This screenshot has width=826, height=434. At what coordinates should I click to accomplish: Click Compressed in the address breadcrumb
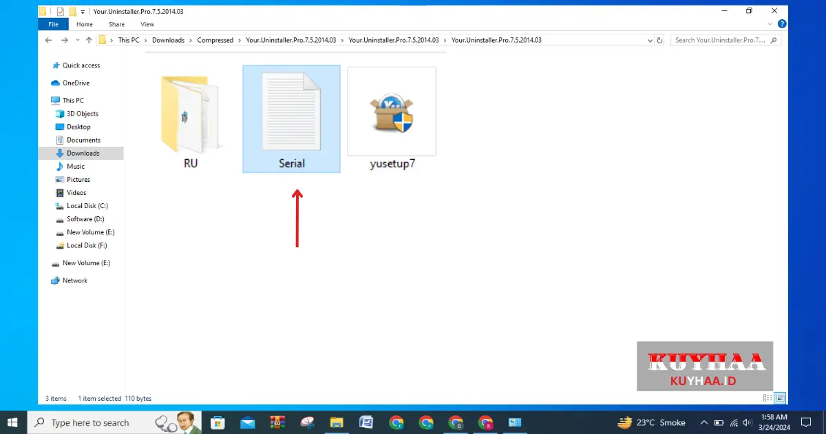[215, 40]
